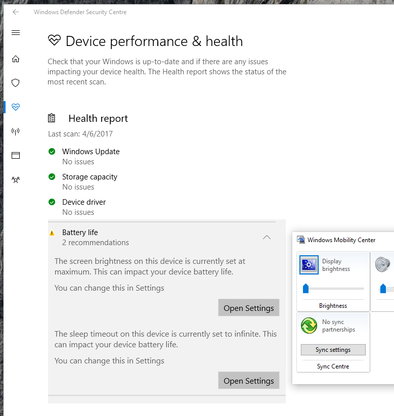Open Settings for sleep timeout recommendation
The width and height of the screenshot is (394, 416).
point(249,381)
